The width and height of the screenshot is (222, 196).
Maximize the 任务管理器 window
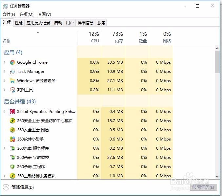(x=197, y=6)
